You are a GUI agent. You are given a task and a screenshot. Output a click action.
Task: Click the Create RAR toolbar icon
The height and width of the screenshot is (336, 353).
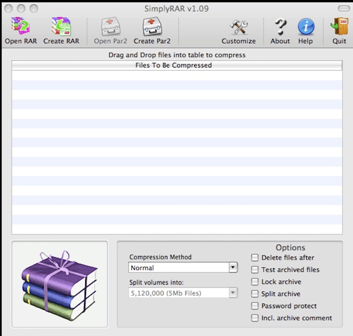tap(61, 27)
